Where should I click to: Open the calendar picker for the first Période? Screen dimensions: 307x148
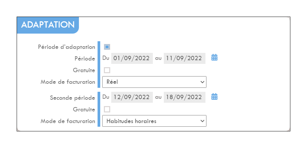coord(214,58)
